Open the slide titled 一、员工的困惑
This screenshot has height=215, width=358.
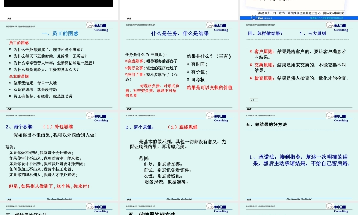pyautogui.click(x=59, y=66)
